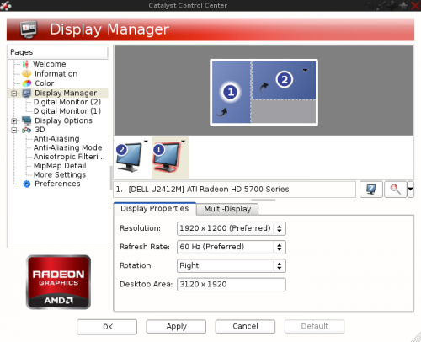Close the Catalyst Control Center window
421x342 pixels.
(x=415, y=5)
